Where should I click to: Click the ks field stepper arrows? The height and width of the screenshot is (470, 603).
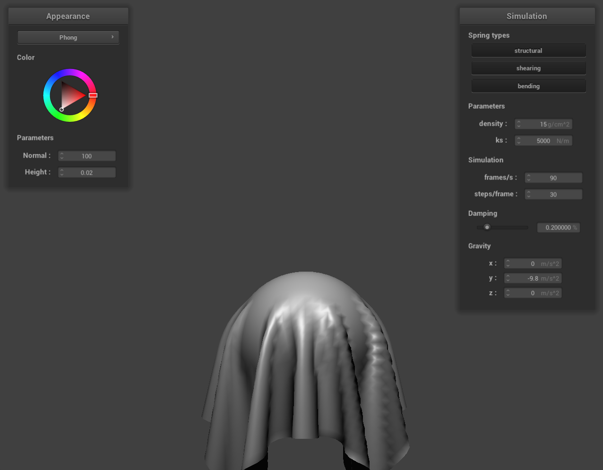[518, 141]
